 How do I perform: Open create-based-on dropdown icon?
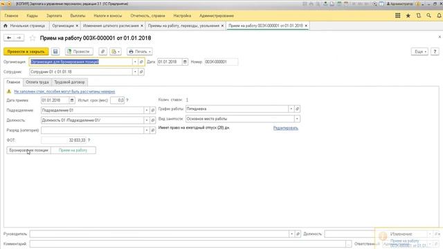(x=116, y=52)
